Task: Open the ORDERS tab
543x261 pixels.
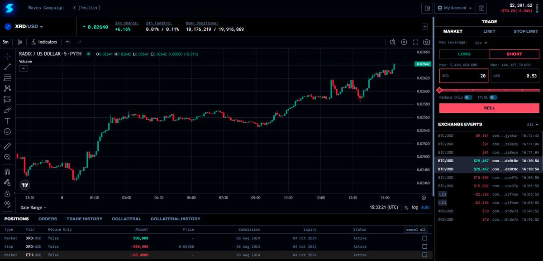Action: pos(48,219)
